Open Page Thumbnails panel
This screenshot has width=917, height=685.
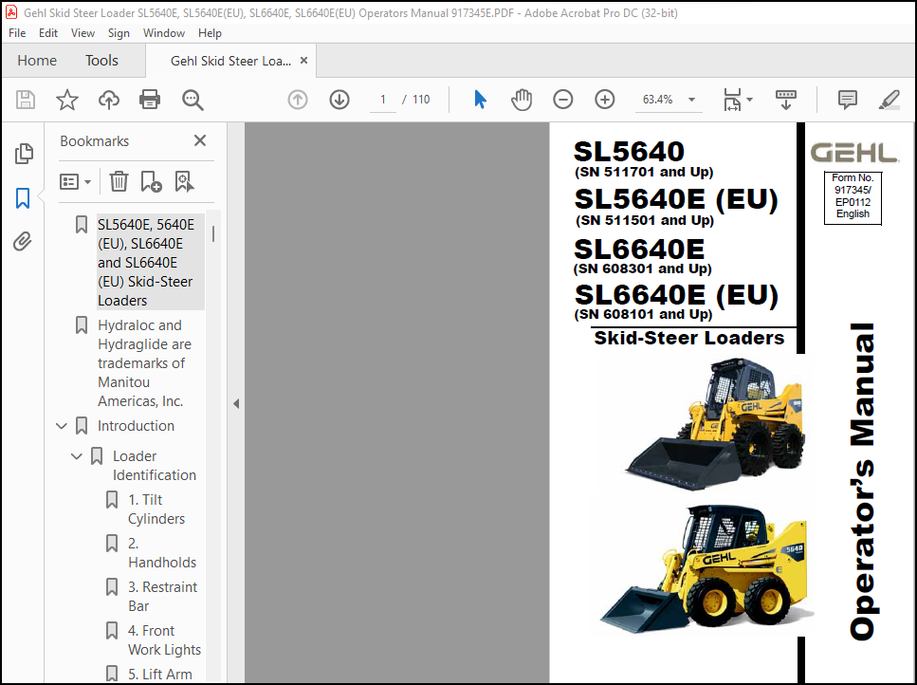24,154
